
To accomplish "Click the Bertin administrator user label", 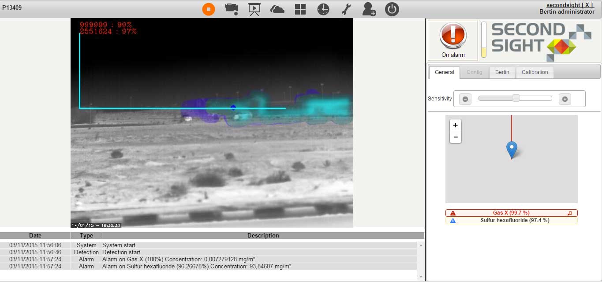I will 567,12.
